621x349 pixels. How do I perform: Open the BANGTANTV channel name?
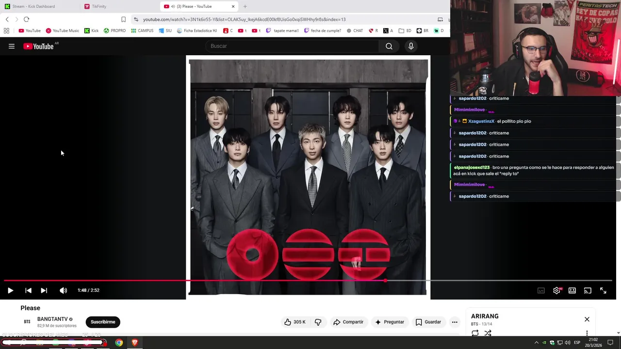point(52,319)
